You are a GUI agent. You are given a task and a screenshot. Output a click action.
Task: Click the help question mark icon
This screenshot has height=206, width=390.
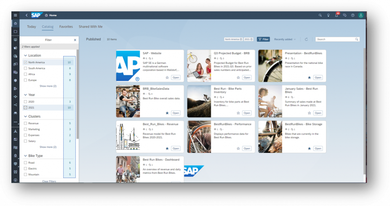[x=353, y=15]
